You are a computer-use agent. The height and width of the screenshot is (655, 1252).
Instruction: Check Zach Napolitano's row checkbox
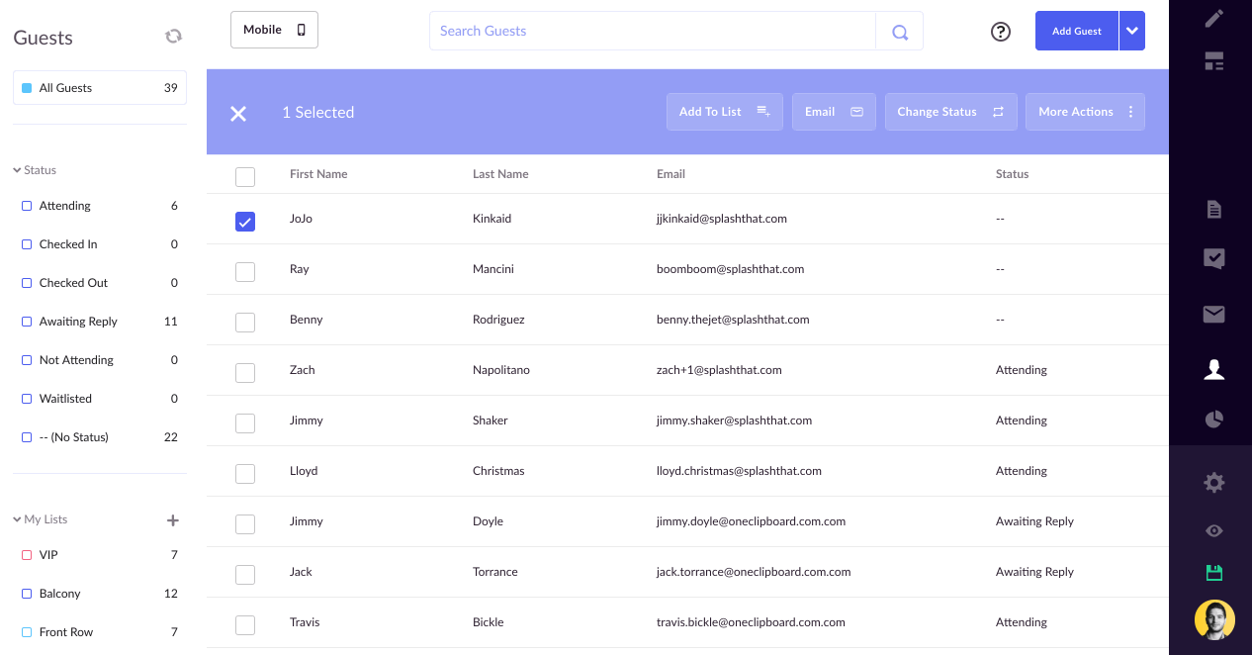coord(245,373)
